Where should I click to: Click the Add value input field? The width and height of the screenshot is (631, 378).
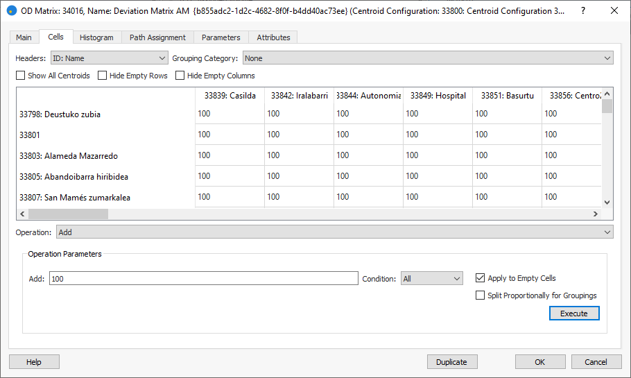(203, 279)
